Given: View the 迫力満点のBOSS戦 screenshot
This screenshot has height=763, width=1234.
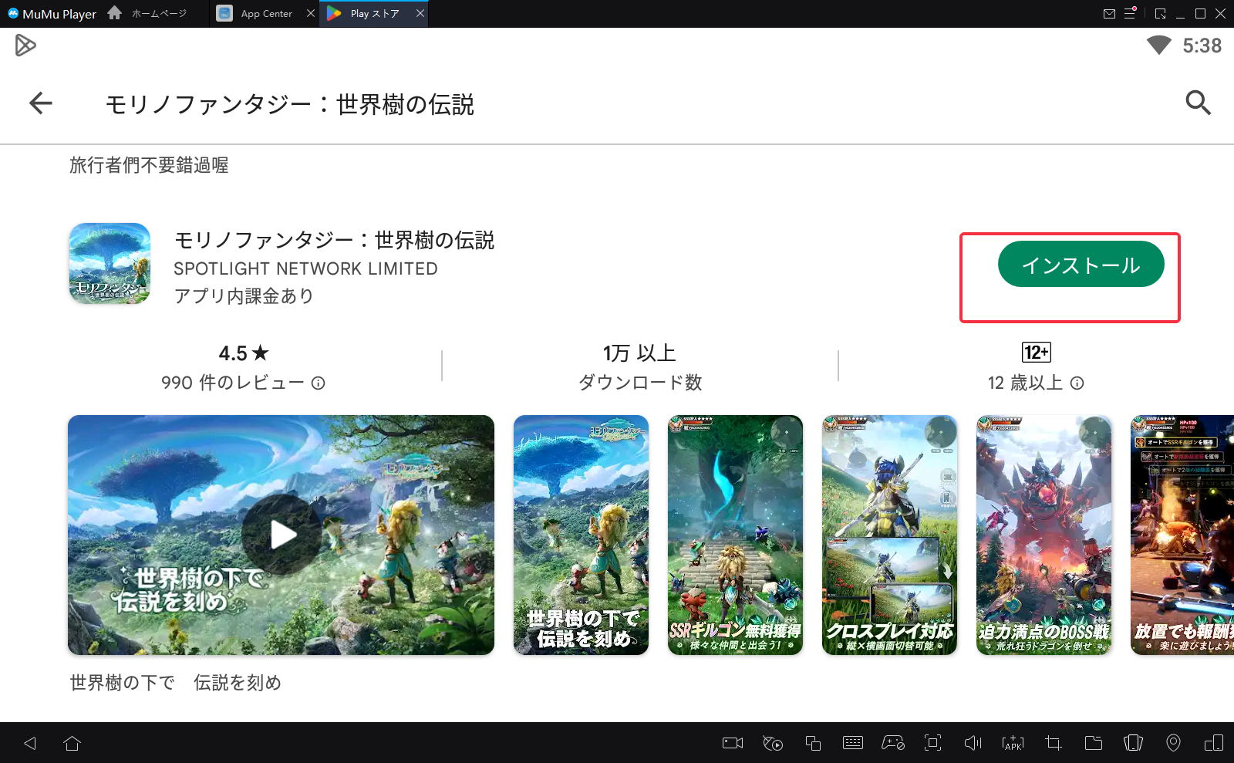Looking at the screenshot, I should pyautogui.click(x=1044, y=535).
